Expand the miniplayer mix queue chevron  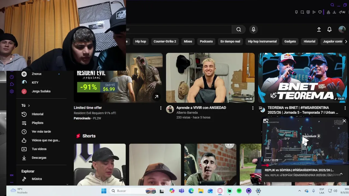[x=341, y=174]
